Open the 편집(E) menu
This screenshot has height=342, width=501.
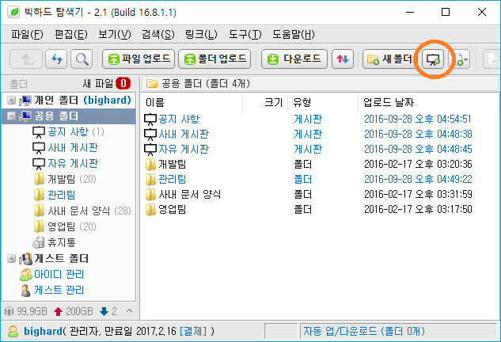(71, 34)
